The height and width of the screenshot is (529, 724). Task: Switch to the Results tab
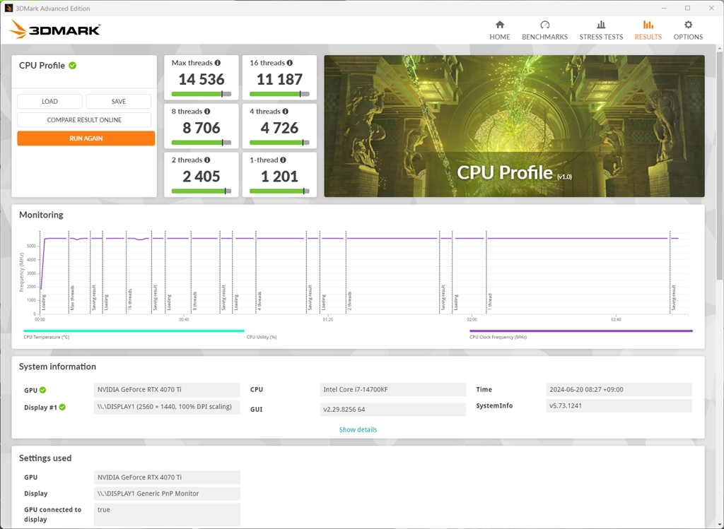pos(648,30)
